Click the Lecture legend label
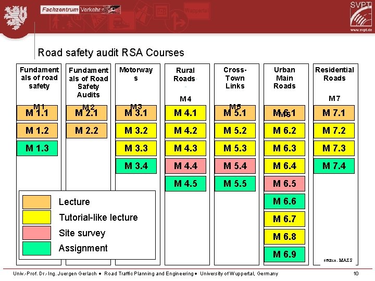The width and height of the screenshot is (375, 281). tap(74, 202)
